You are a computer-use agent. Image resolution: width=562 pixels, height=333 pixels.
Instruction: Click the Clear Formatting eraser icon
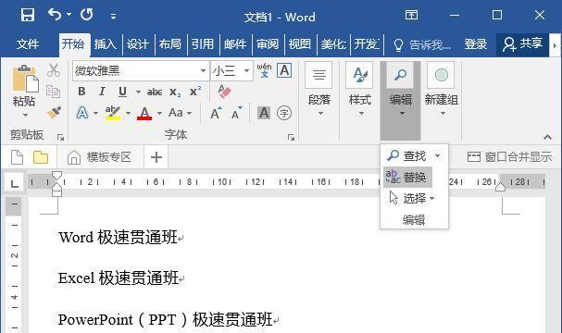[x=225, y=92]
